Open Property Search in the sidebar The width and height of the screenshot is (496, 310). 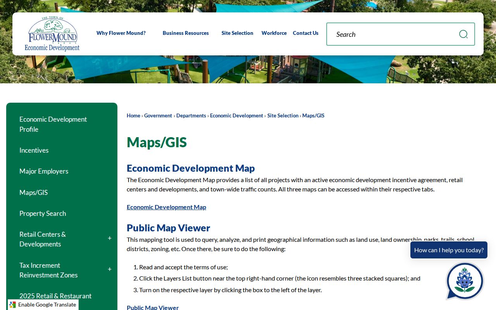pos(43,214)
